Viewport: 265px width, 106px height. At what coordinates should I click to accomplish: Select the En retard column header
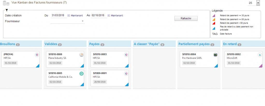(x=230, y=44)
